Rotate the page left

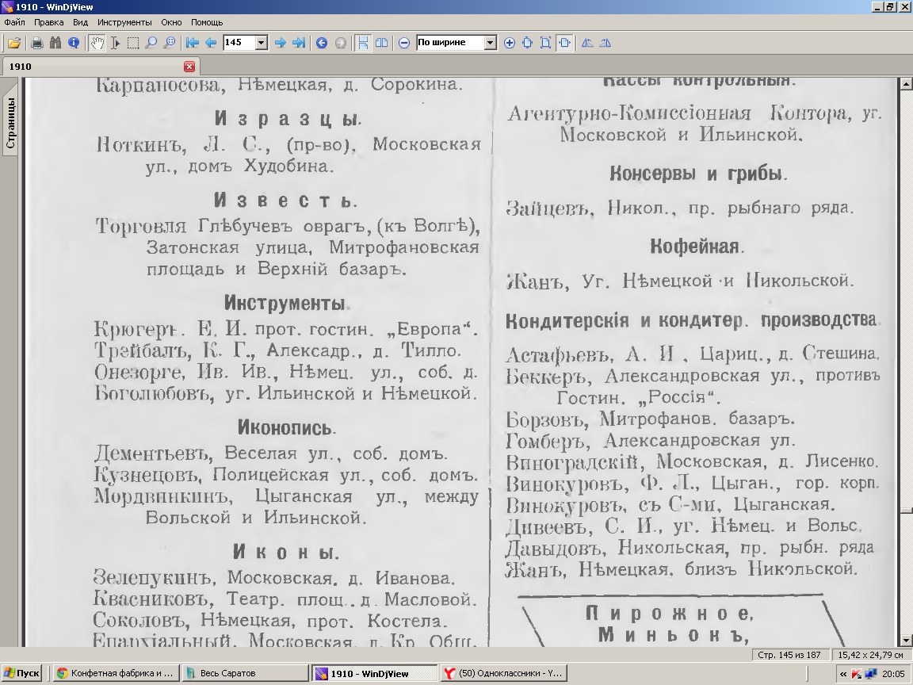pyautogui.click(x=587, y=43)
